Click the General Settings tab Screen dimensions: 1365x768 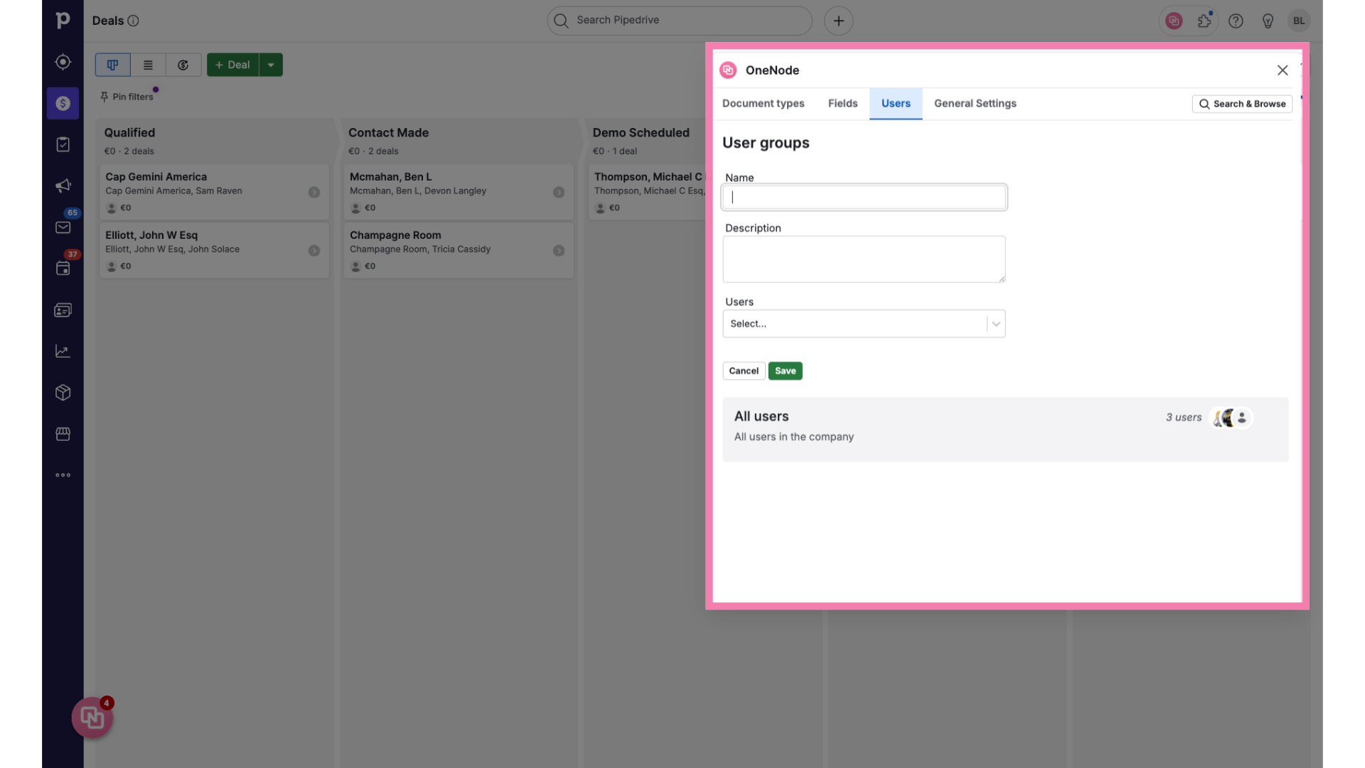click(975, 103)
